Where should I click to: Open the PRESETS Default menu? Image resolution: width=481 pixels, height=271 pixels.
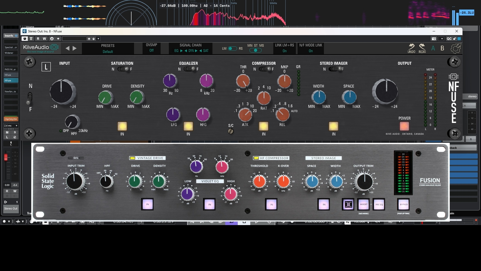(108, 49)
